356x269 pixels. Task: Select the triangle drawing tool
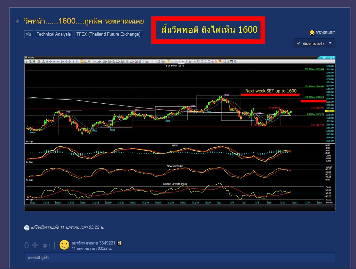[206, 61]
